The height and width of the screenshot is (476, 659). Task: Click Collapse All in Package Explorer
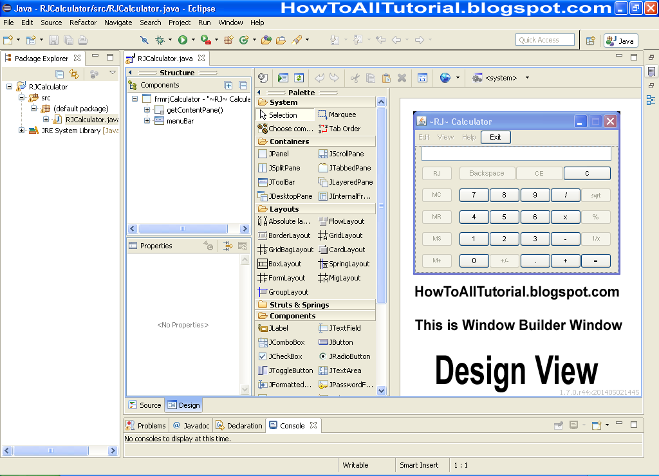coord(60,75)
